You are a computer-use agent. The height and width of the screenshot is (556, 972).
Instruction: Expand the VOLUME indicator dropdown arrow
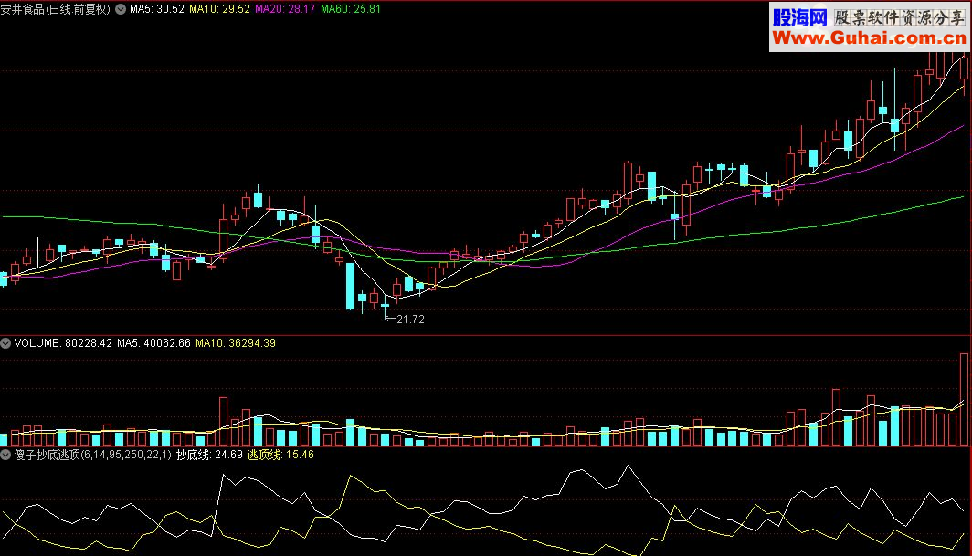pyautogui.click(x=5, y=342)
